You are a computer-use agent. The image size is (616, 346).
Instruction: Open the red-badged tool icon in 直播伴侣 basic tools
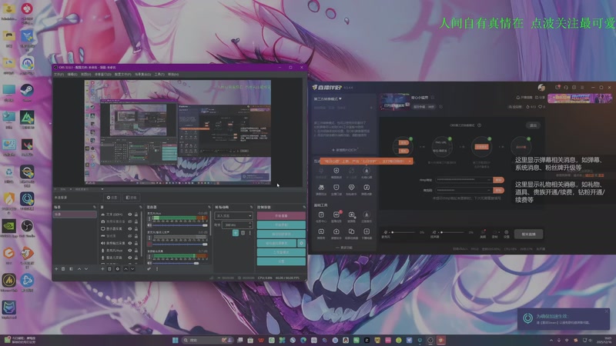pyautogui.click(x=336, y=215)
